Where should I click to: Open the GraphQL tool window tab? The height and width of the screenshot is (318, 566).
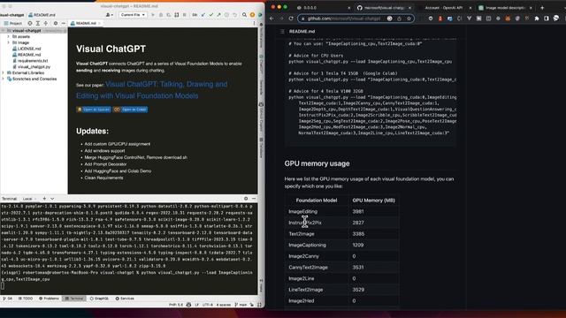point(99,299)
